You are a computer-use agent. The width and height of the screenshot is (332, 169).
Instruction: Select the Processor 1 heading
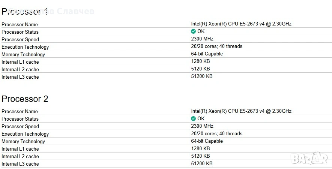[25, 12]
